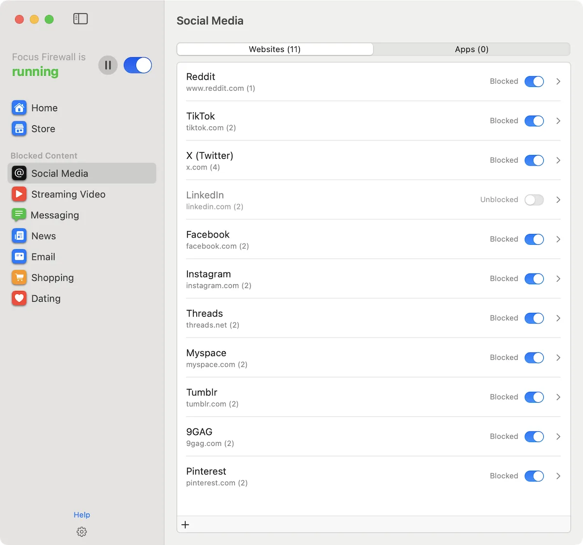Toggle blocking for Myspace

534,358
